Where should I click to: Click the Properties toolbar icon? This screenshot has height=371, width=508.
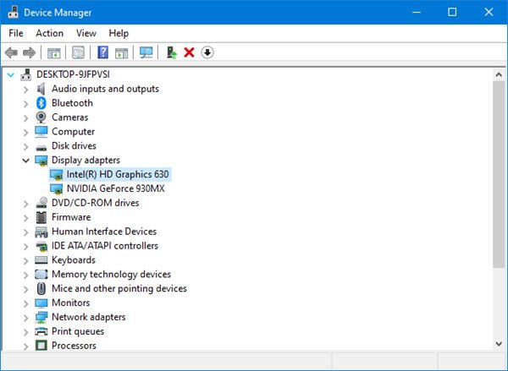[79, 52]
